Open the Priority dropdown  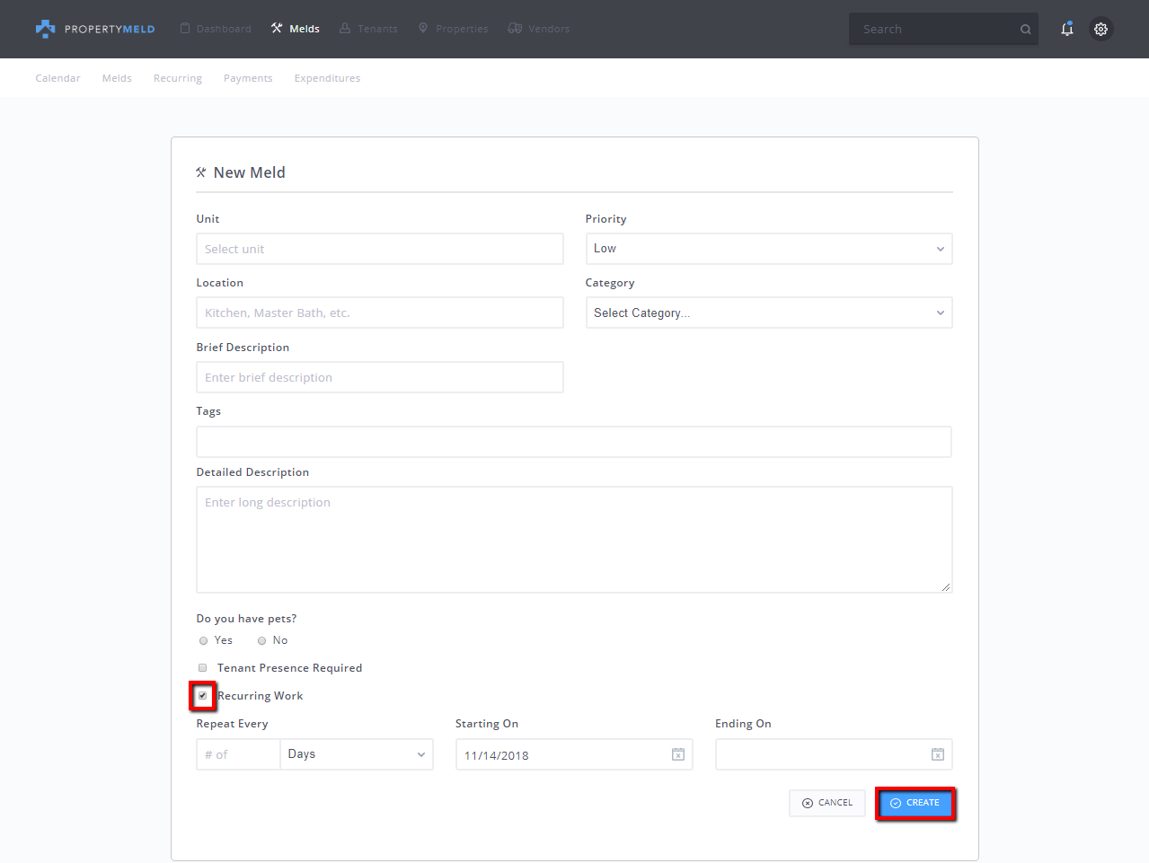[768, 249]
